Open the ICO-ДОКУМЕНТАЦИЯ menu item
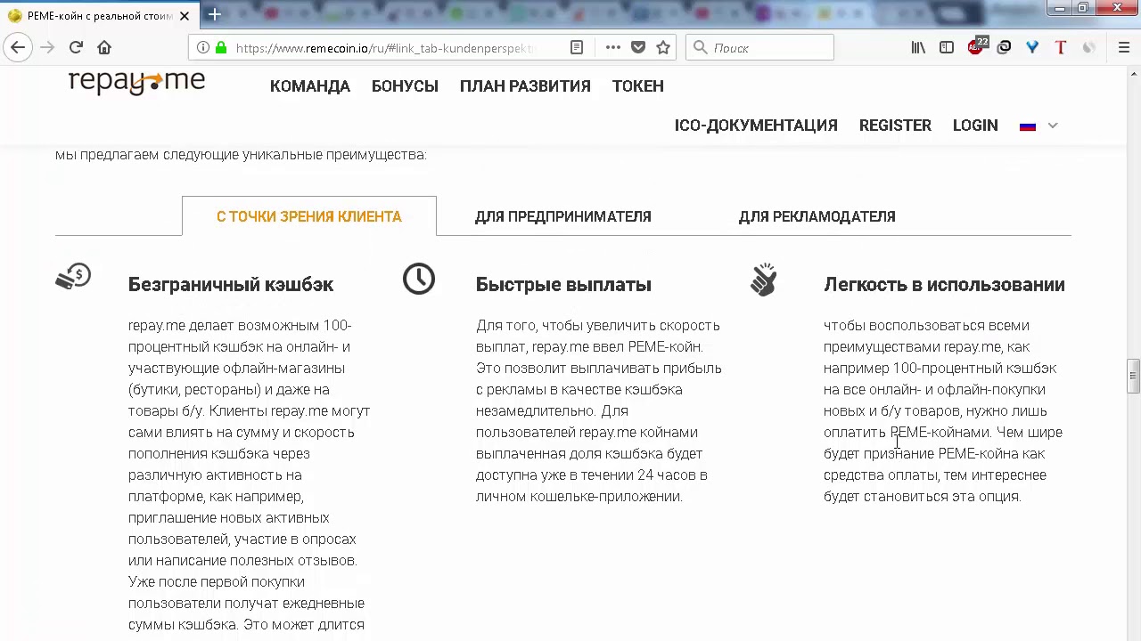The height and width of the screenshot is (641, 1141). click(756, 126)
